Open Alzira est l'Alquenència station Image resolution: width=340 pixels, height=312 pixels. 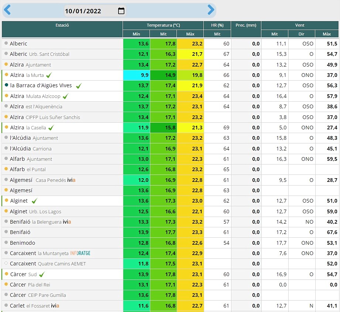click(x=170, y=106)
